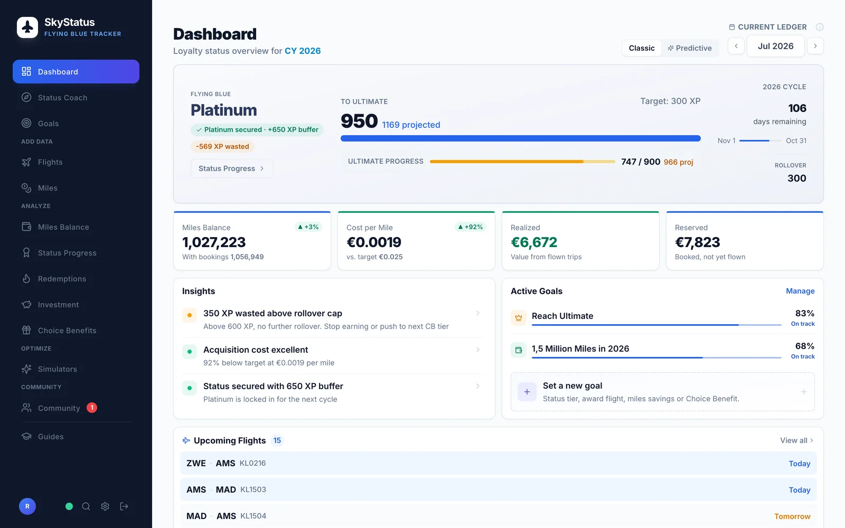The width and height of the screenshot is (845, 528).
Task: Click the Choice Benefits gift icon
Action: pos(26,331)
